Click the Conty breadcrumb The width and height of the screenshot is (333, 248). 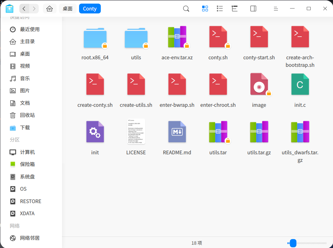coord(90,9)
